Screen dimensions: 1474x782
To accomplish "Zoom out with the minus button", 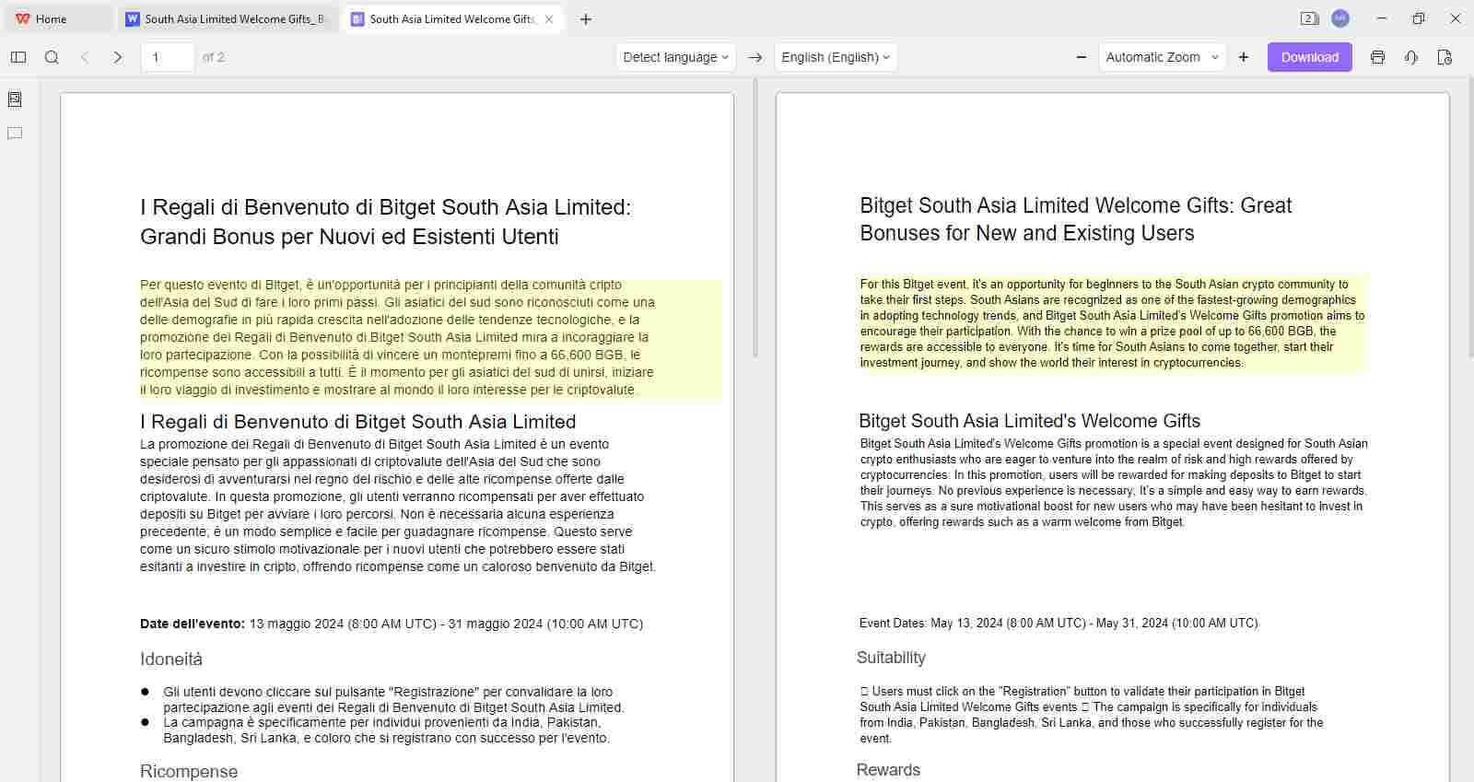I will 1082,57.
